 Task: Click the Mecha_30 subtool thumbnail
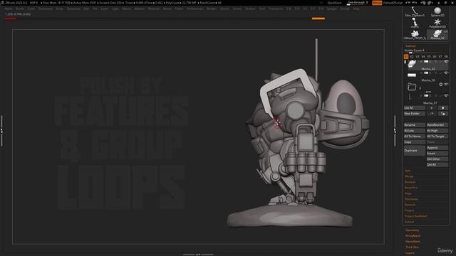click(x=412, y=75)
